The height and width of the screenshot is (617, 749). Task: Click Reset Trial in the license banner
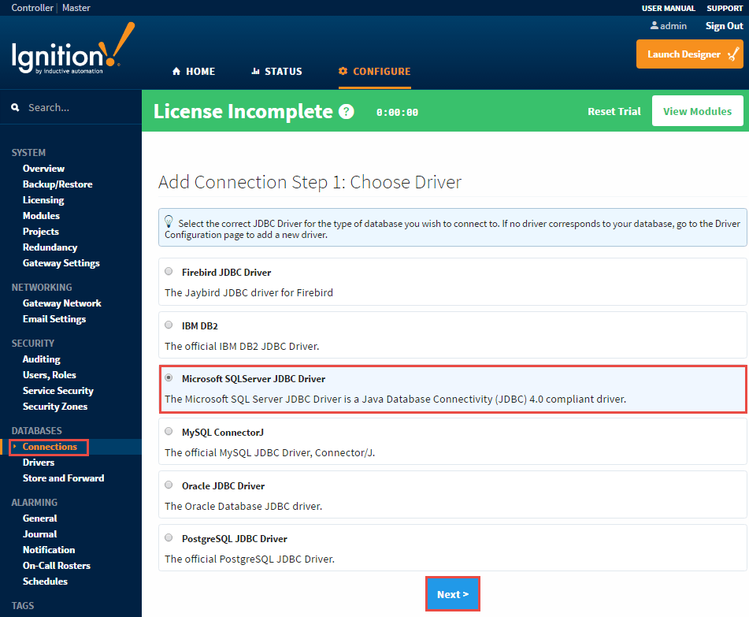[x=614, y=111]
